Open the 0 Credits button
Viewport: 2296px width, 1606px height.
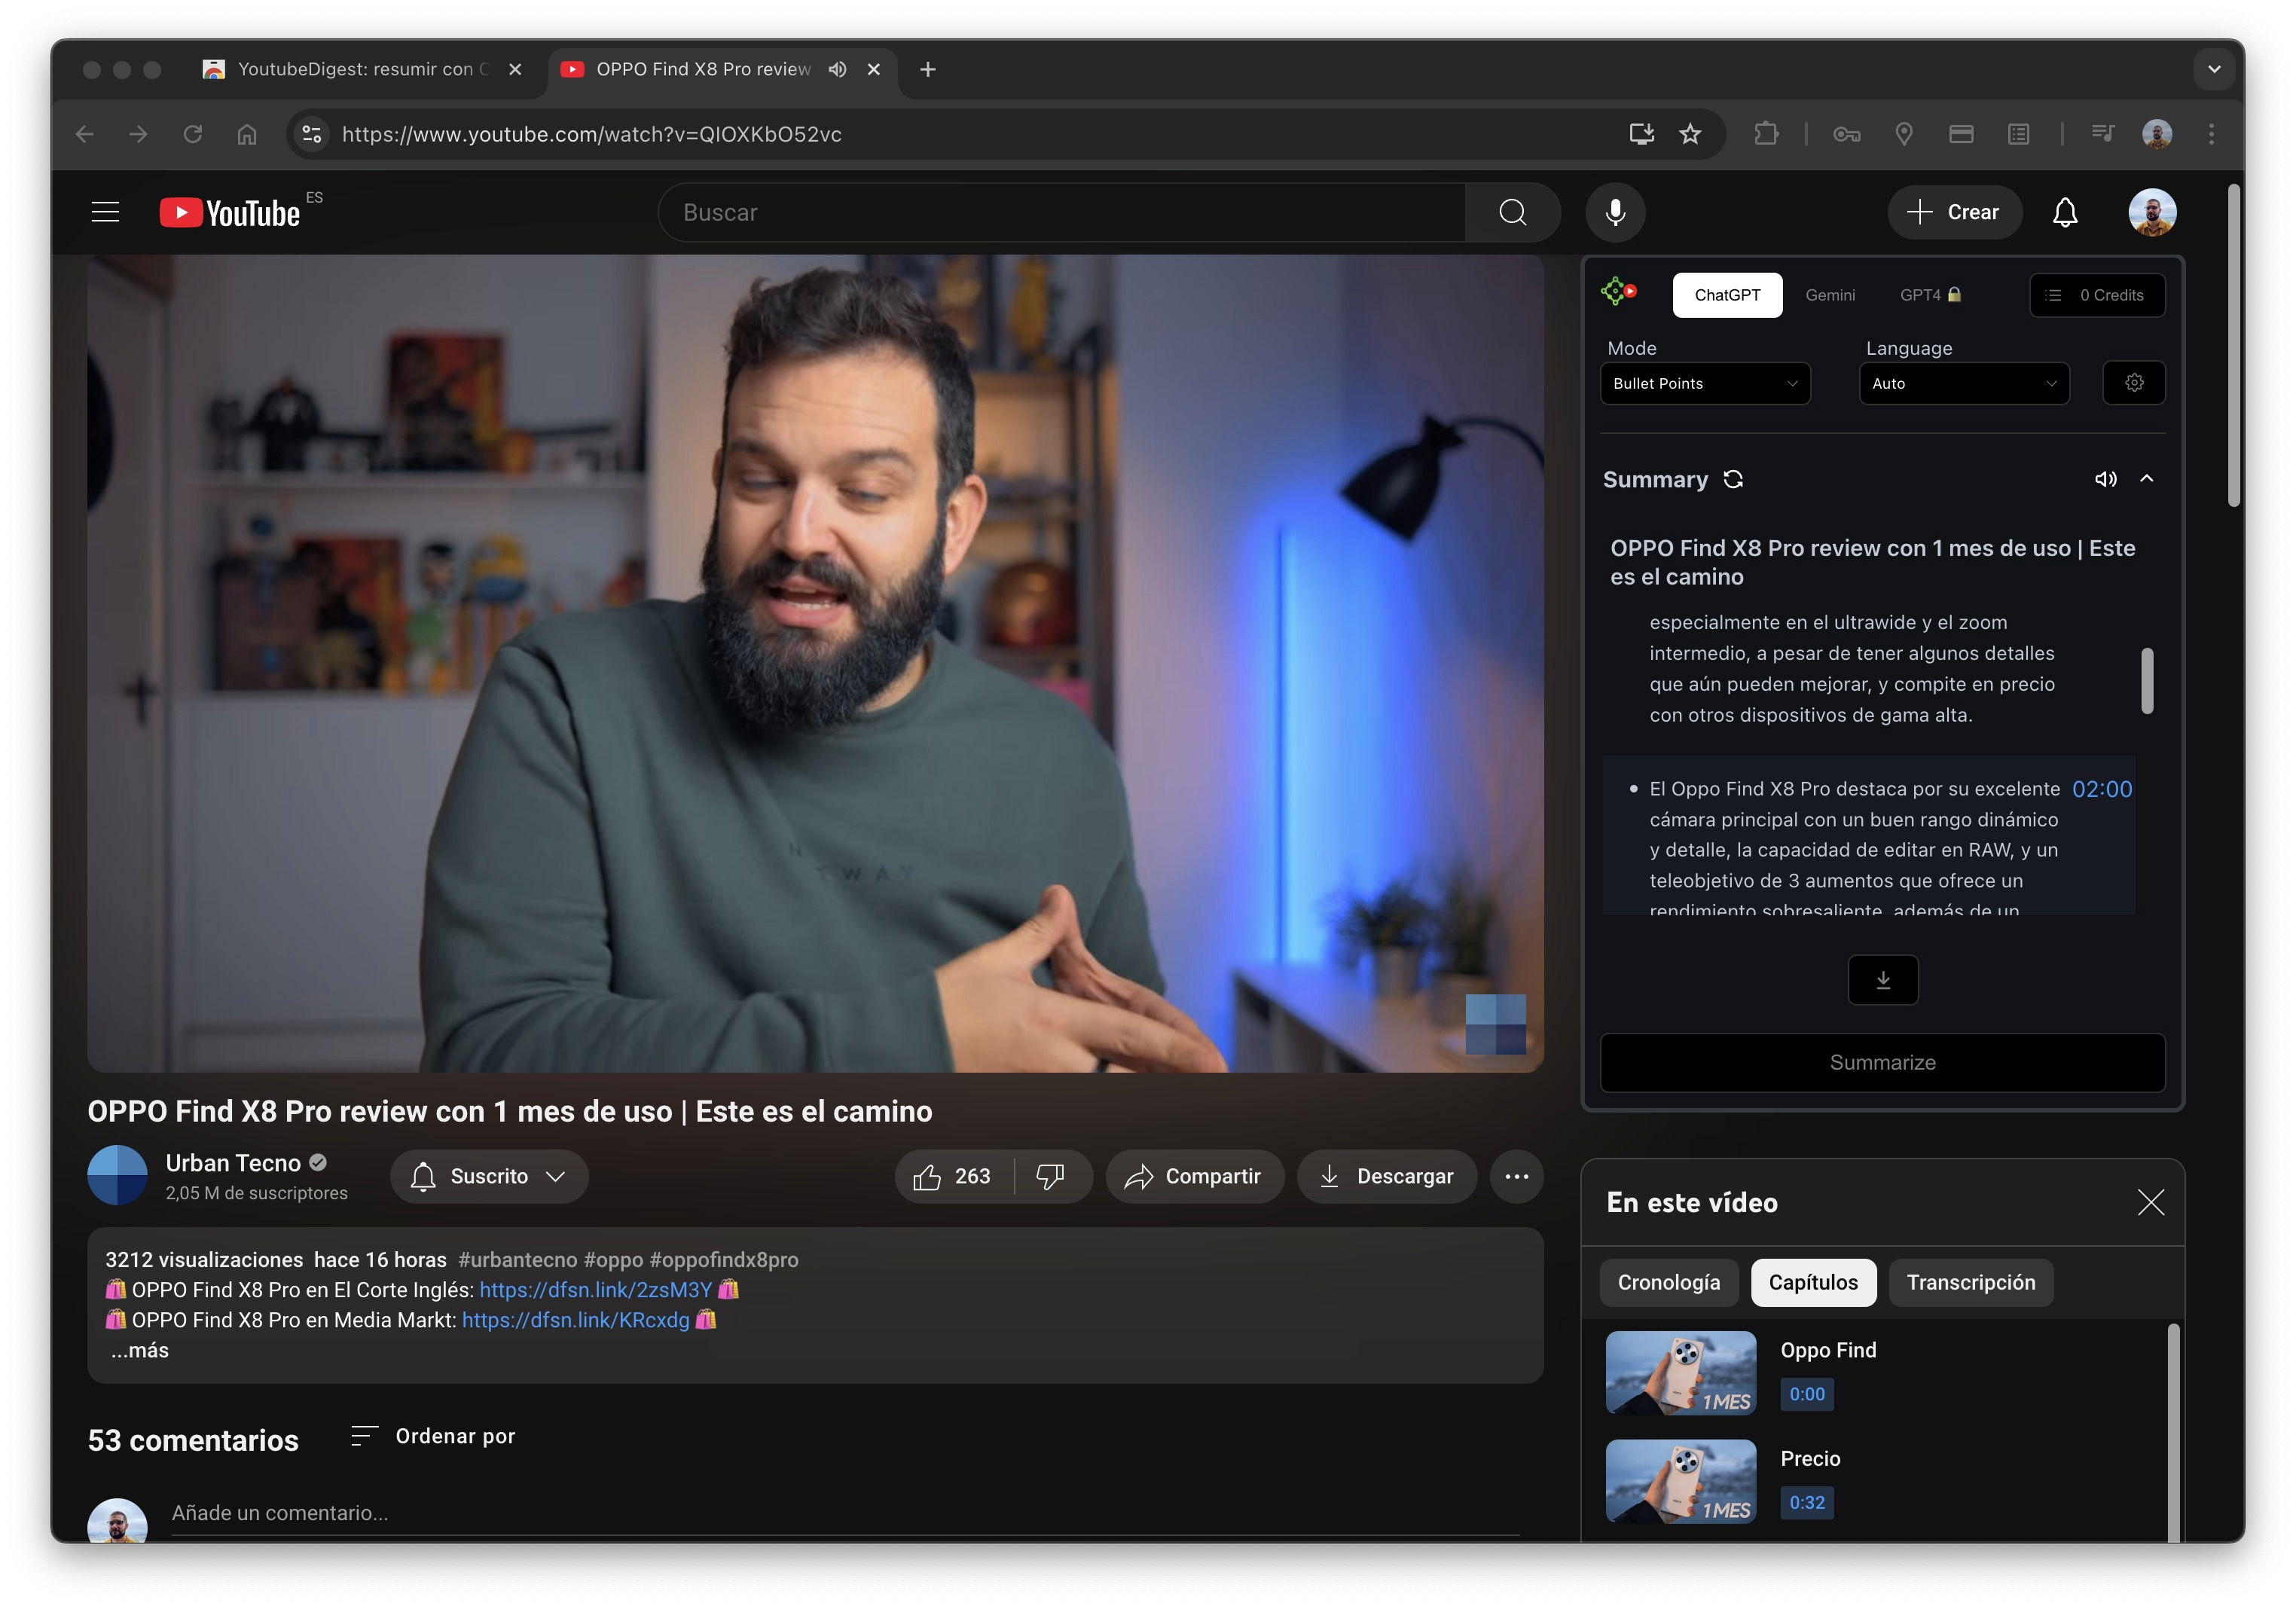[x=2097, y=295]
